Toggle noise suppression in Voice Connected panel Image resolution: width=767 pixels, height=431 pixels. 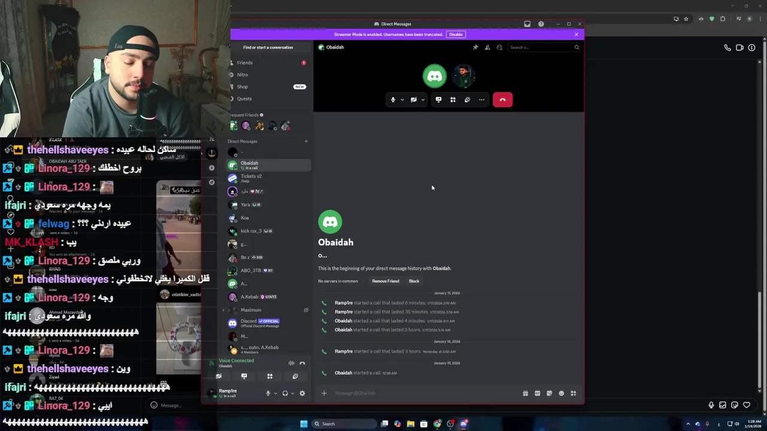click(x=291, y=363)
